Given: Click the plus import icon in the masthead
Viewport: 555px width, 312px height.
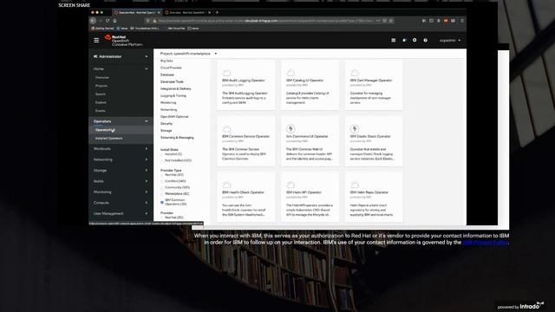Looking at the screenshot, I should 415,40.
